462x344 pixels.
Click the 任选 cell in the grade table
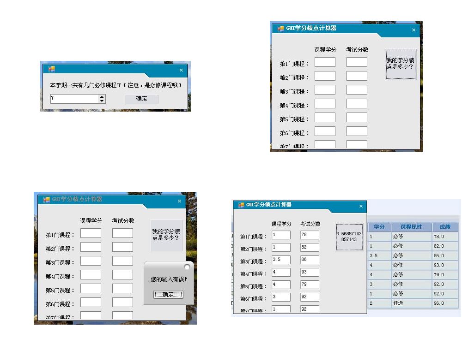click(398, 303)
